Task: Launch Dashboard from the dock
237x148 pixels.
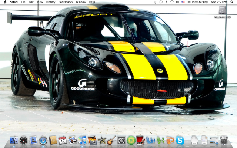Action: (x=24, y=140)
